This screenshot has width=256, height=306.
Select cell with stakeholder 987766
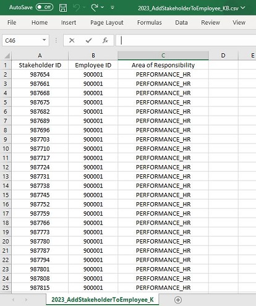[x=40, y=223]
